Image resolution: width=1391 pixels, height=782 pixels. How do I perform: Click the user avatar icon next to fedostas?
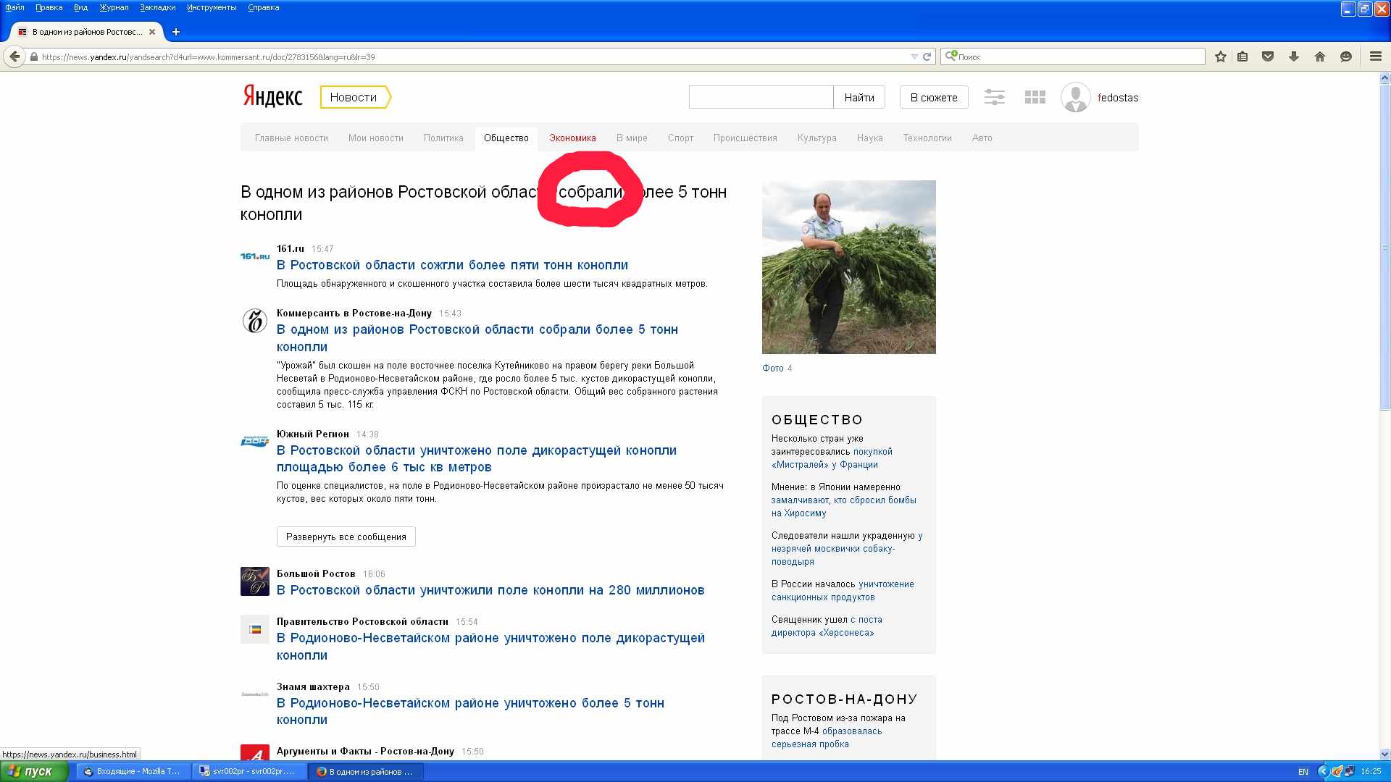point(1076,97)
